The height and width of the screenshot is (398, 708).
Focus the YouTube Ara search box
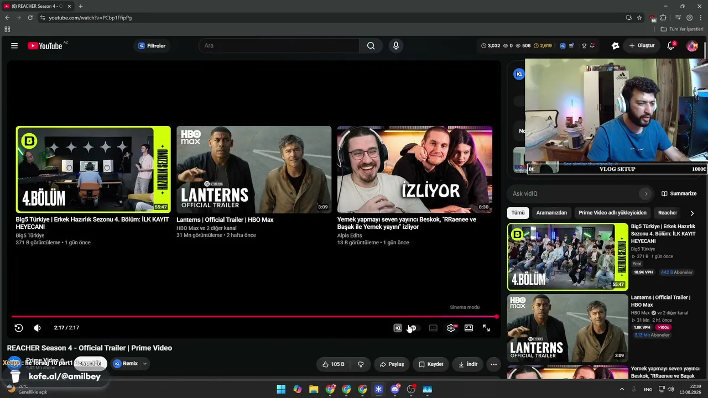(279, 46)
